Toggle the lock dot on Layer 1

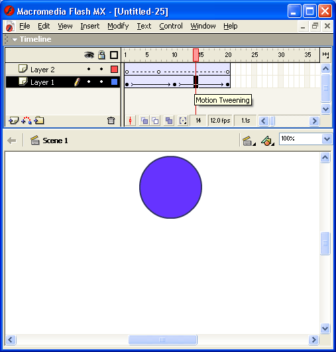[x=101, y=82]
